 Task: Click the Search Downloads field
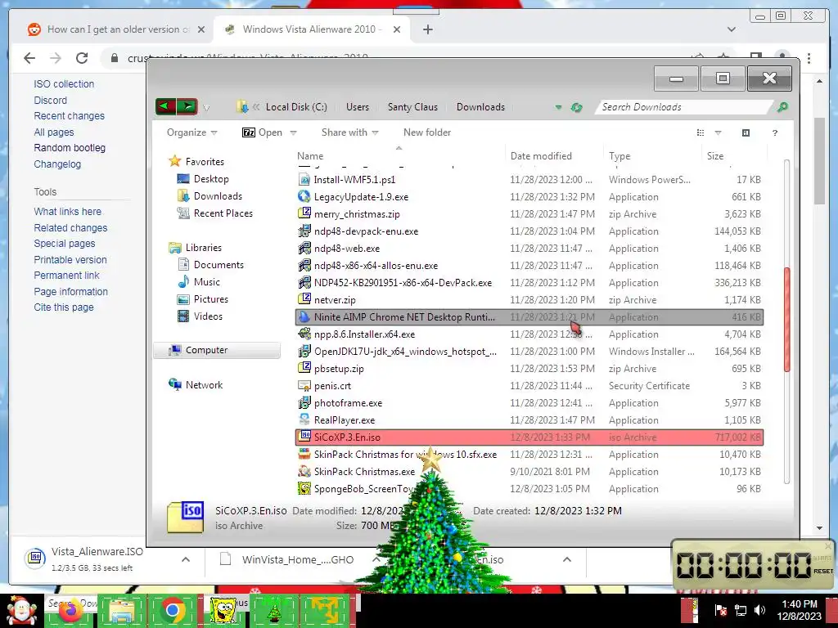click(684, 107)
